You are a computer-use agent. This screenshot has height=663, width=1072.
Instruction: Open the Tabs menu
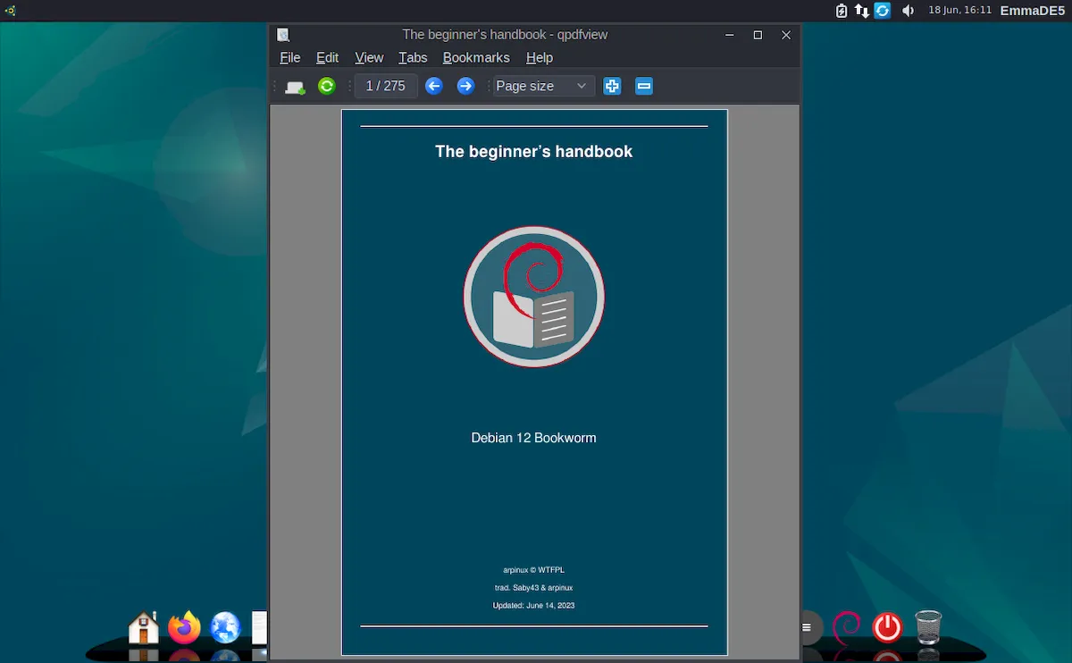[413, 57]
